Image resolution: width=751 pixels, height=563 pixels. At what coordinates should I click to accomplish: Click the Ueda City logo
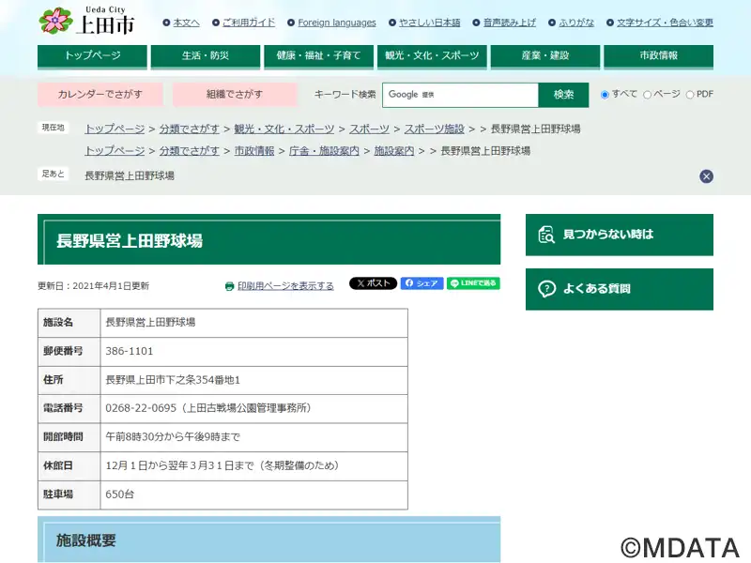coord(85,21)
